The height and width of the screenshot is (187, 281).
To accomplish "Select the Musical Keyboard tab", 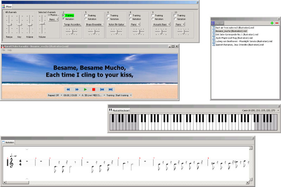I will (x=119, y=110).
